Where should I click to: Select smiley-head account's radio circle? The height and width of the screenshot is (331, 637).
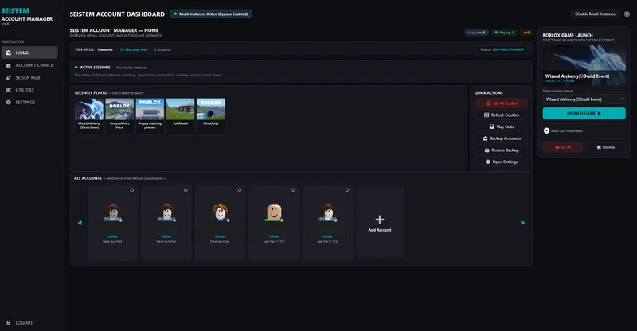(293, 189)
